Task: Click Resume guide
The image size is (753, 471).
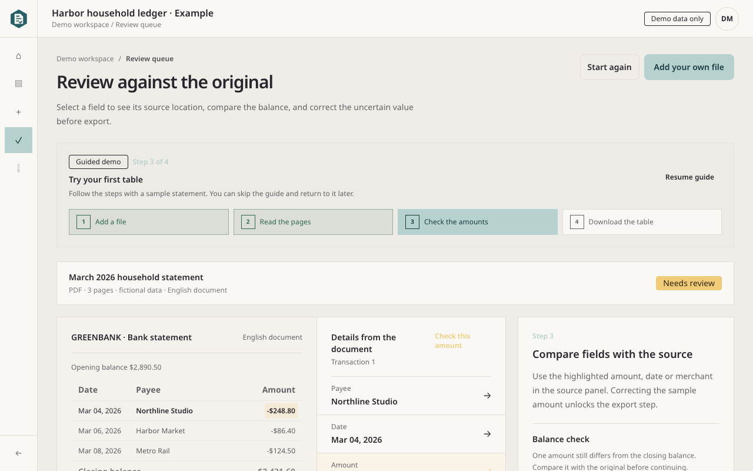Action: 689,177
